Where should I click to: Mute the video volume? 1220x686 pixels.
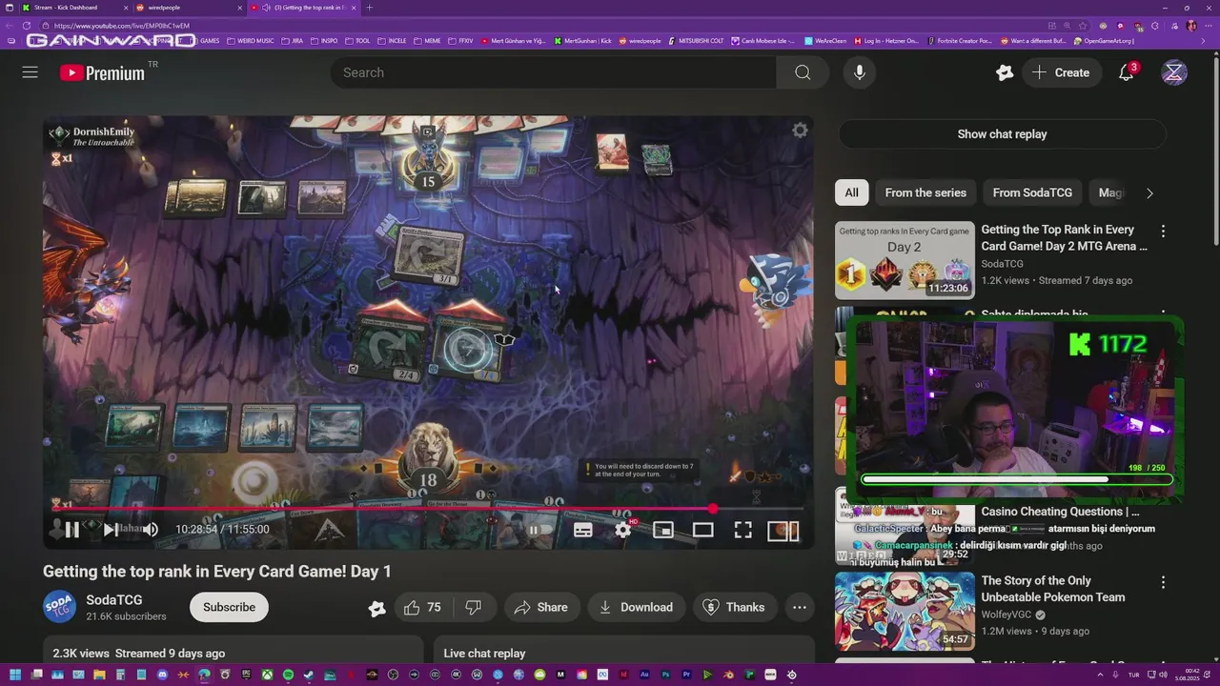click(151, 530)
